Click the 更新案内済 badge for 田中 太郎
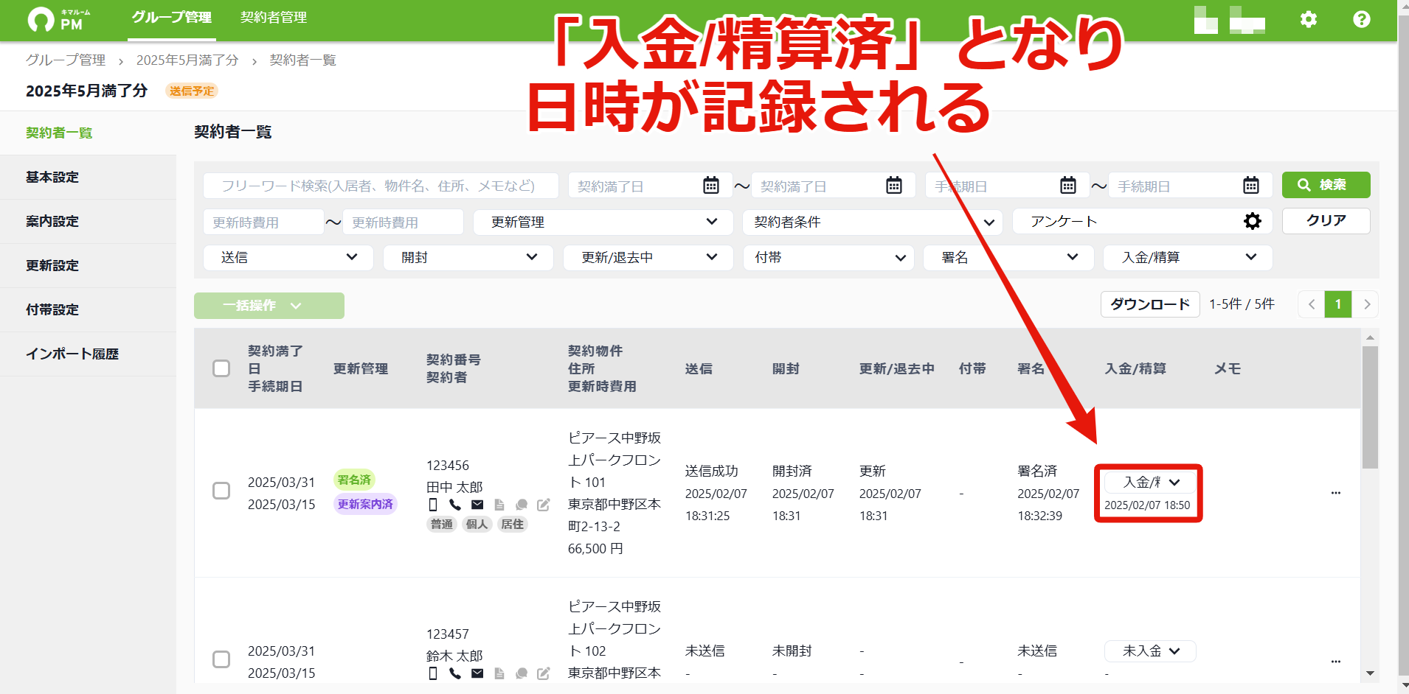This screenshot has height=694, width=1409. [365, 504]
